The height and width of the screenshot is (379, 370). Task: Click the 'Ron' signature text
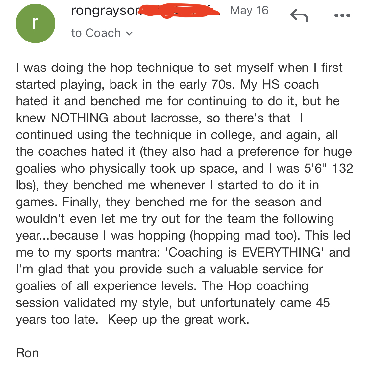tap(27, 353)
